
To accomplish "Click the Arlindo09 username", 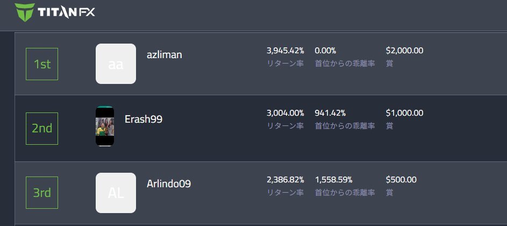I will click(x=169, y=184).
